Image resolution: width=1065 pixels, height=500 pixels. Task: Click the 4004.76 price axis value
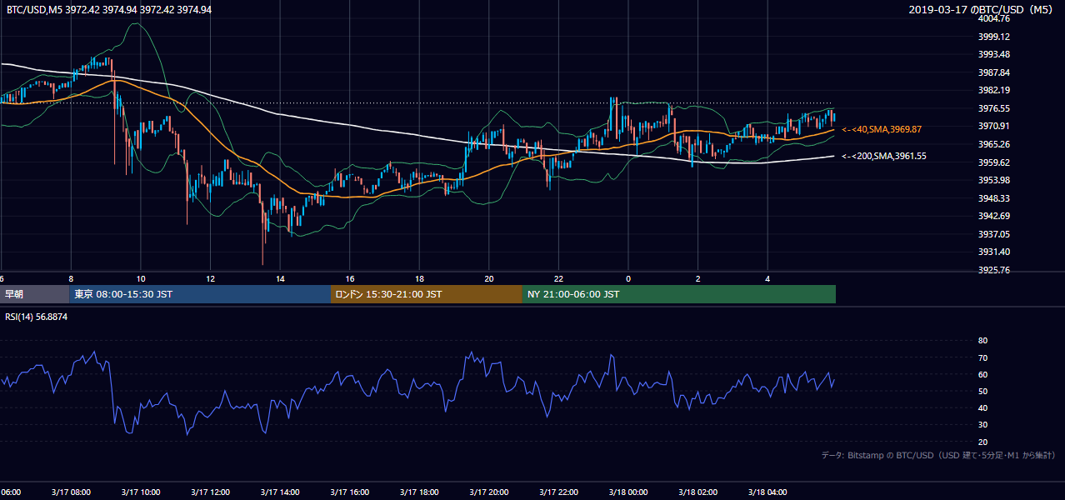point(994,18)
